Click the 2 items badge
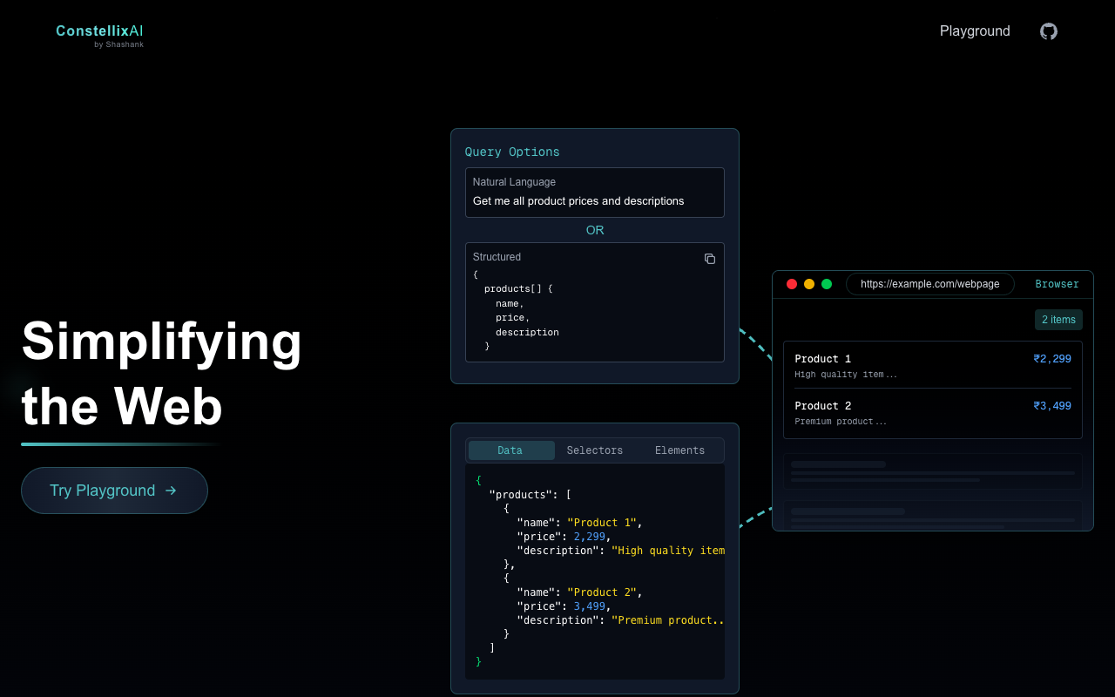Screen dimensions: 1115x697 pos(1058,320)
